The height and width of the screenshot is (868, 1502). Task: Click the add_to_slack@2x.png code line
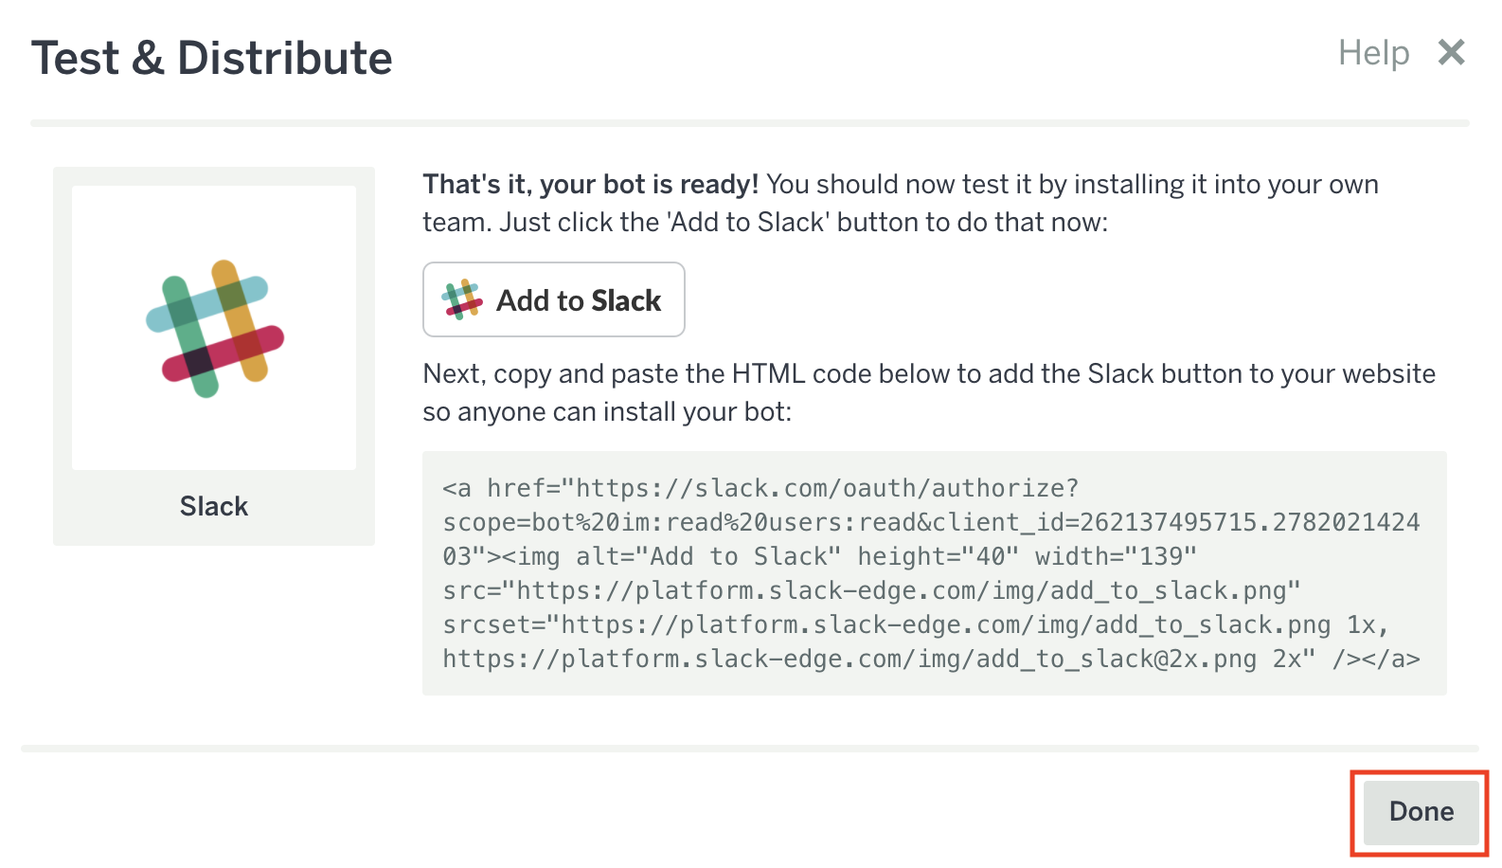click(930, 659)
